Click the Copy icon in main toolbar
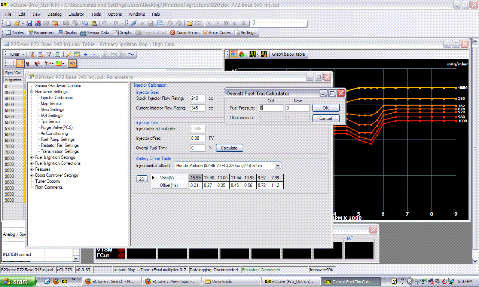Image resolution: width=479 pixels, height=287 pixels. pyautogui.click(x=85, y=23)
